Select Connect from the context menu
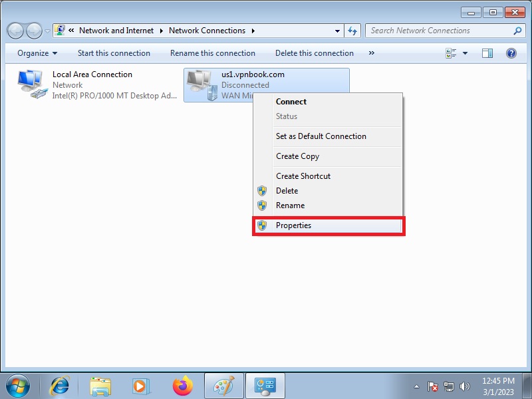 (291, 102)
